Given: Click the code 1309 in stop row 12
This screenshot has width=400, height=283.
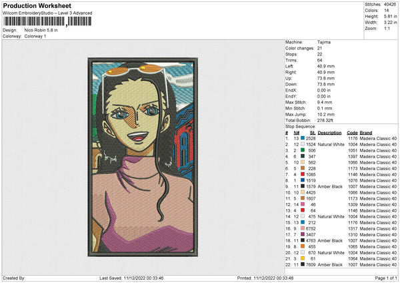Looking at the screenshot, I should 353,205.
